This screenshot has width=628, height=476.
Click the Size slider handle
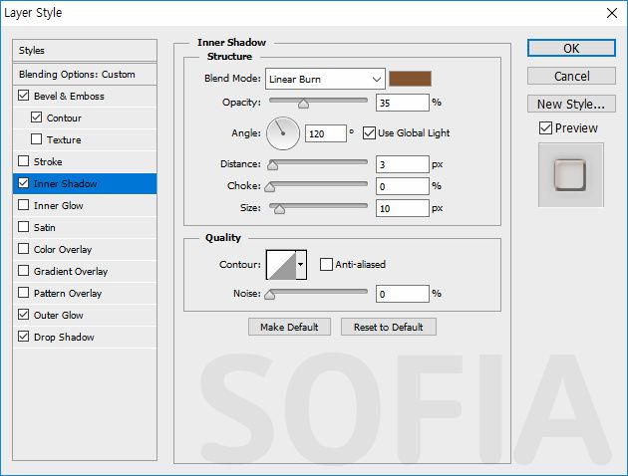pyautogui.click(x=279, y=209)
